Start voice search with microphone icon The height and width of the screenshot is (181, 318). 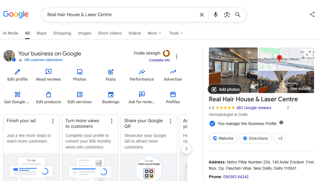point(216,15)
